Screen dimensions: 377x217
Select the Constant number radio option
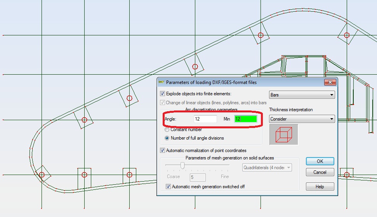pyautogui.click(x=167, y=129)
